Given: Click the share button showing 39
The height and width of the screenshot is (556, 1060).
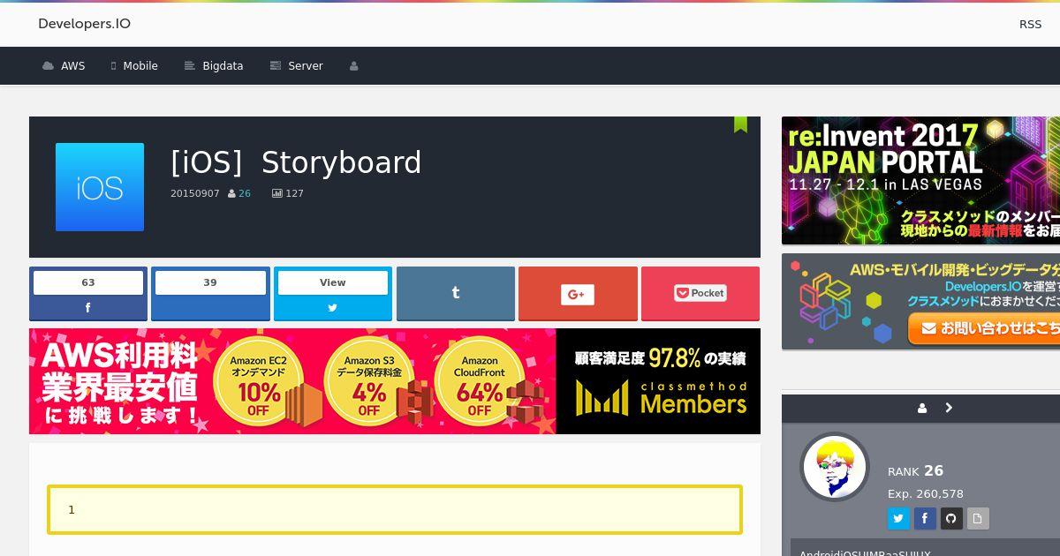Looking at the screenshot, I should 210,294.
